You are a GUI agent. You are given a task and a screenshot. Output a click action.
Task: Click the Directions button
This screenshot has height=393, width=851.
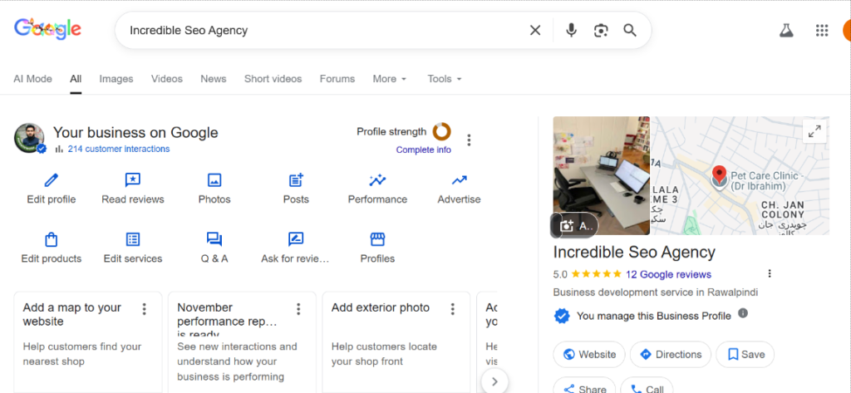(x=670, y=354)
